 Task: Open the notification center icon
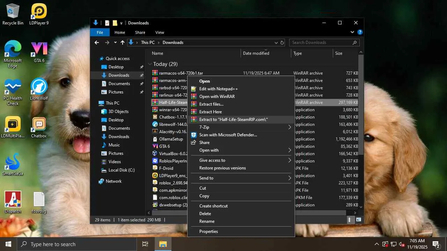(436, 244)
